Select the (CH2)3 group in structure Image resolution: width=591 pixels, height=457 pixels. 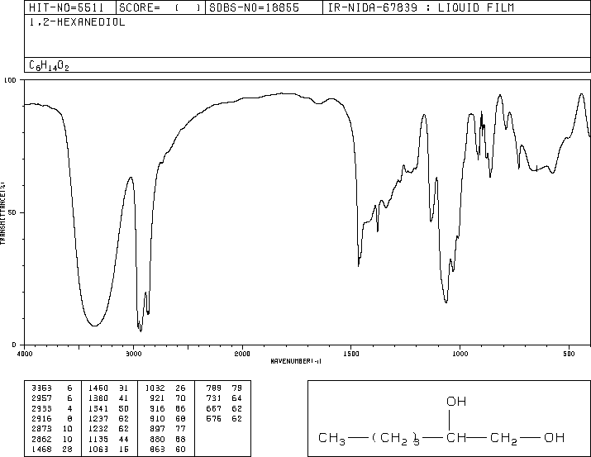[395, 439]
